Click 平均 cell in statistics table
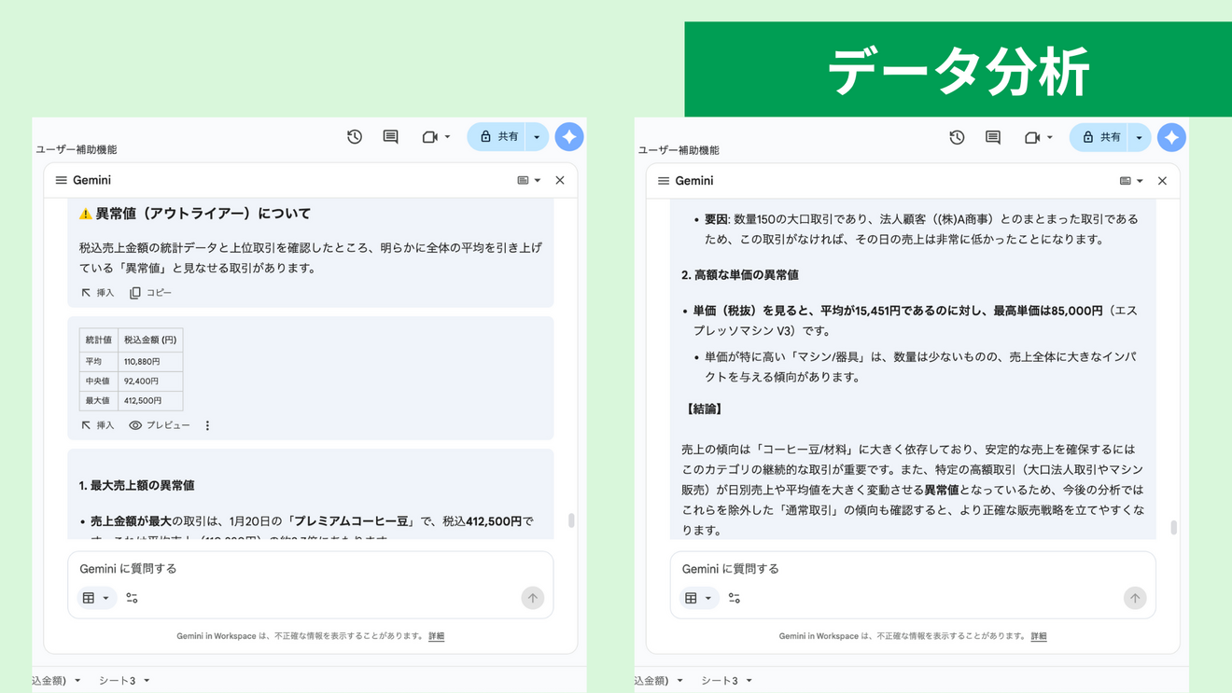Screen dimensions: 1232x693 pyautogui.click(x=99, y=361)
